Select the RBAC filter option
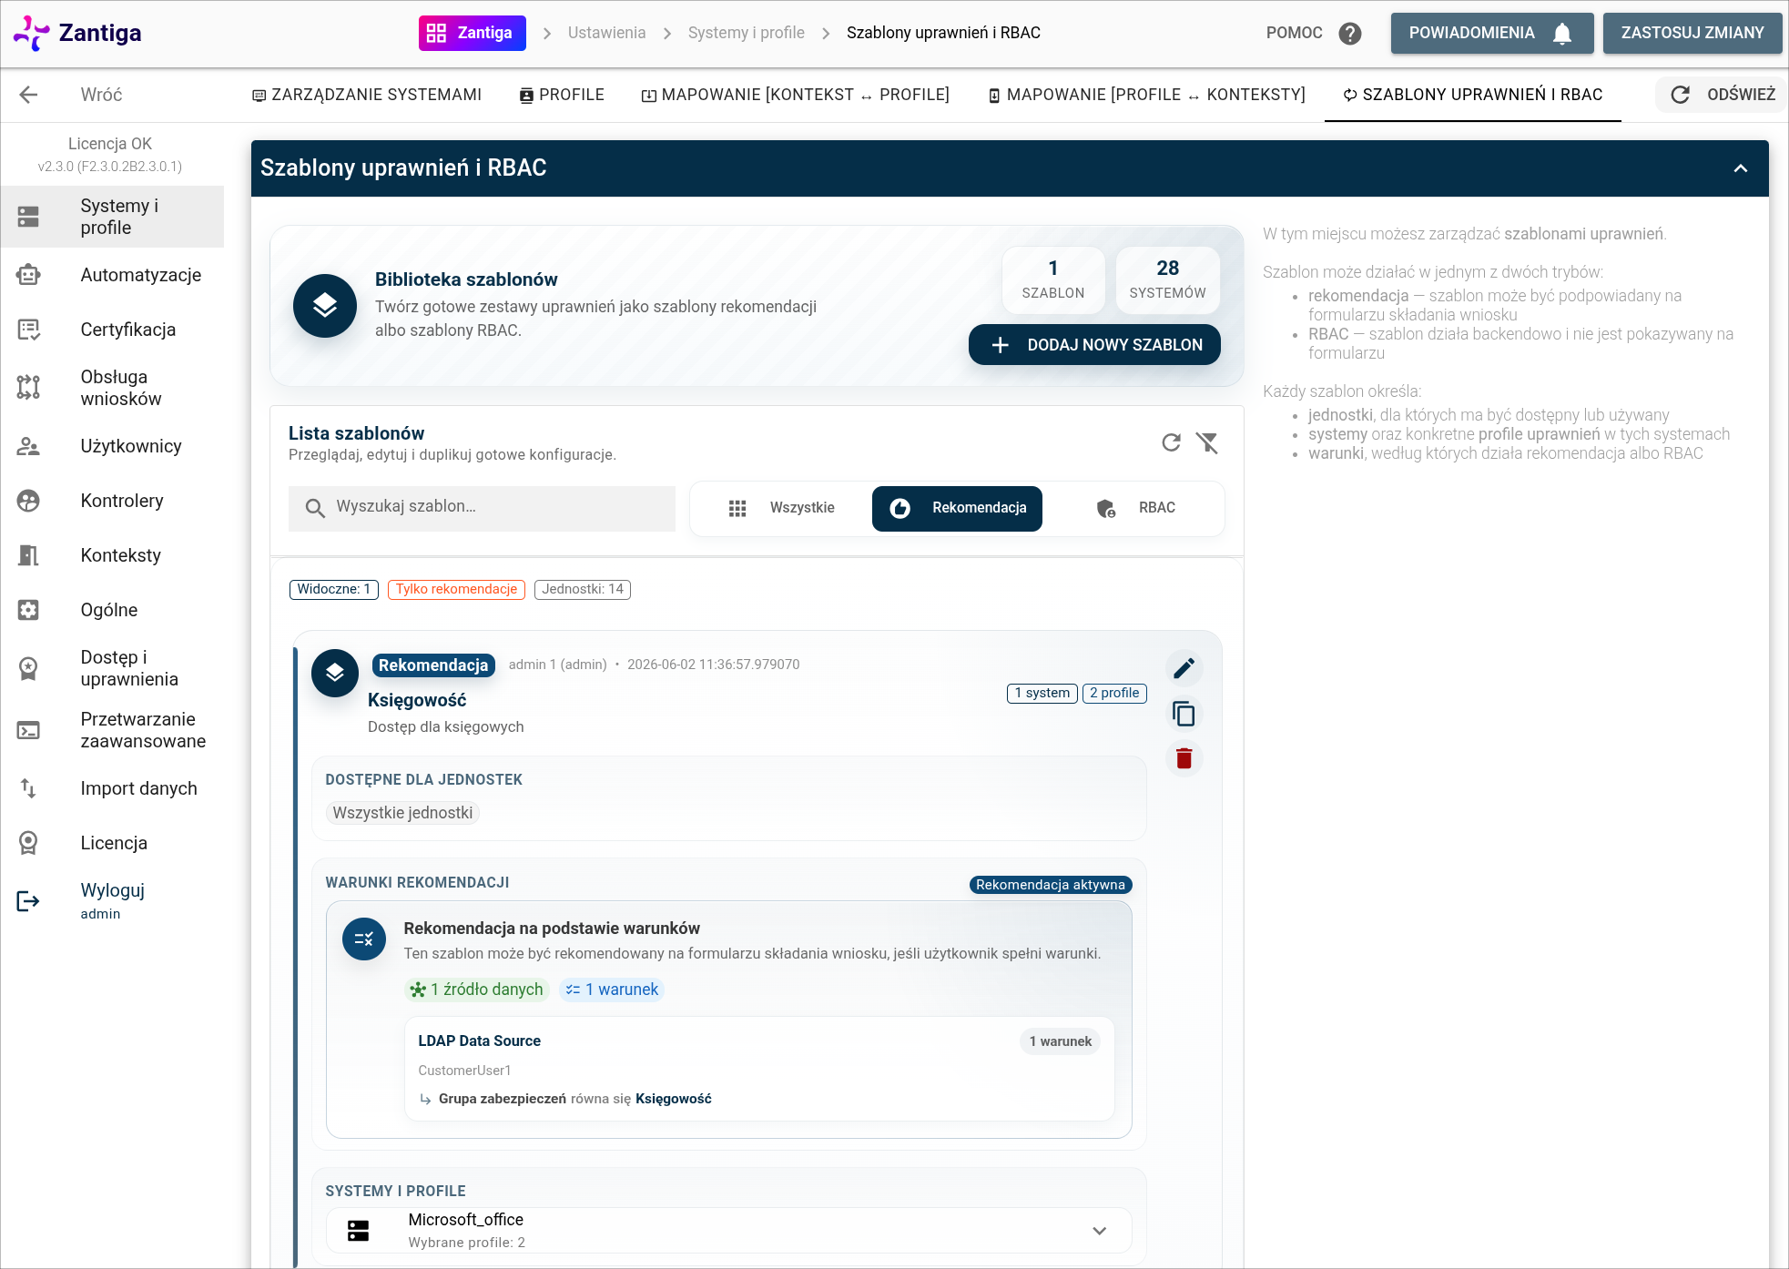This screenshot has width=1789, height=1269. tap(1134, 508)
